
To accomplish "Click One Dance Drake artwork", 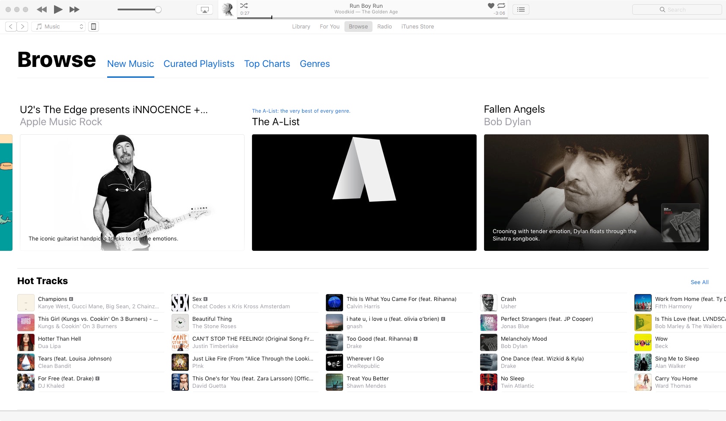I will (489, 362).
